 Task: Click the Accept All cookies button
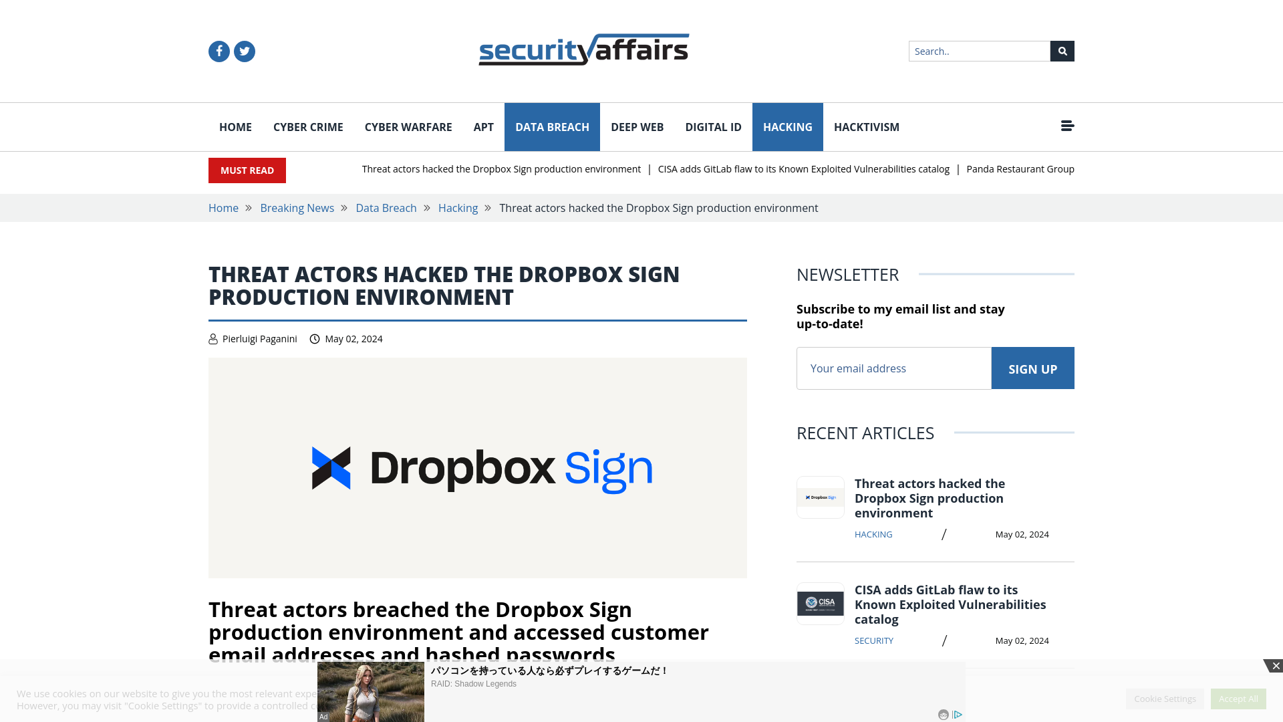coord(1238,698)
